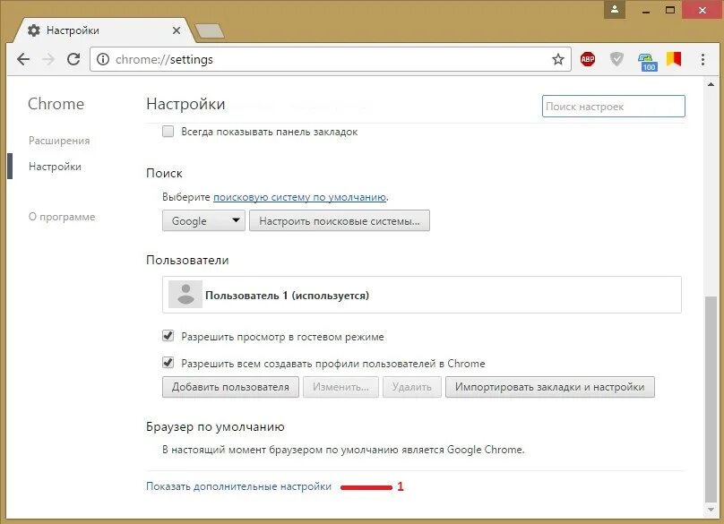Enable always show bookmarks bar
Viewport: 724px width, 524px height.
click(x=167, y=132)
